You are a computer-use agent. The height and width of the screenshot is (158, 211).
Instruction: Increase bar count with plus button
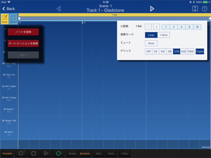coord(156,27)
